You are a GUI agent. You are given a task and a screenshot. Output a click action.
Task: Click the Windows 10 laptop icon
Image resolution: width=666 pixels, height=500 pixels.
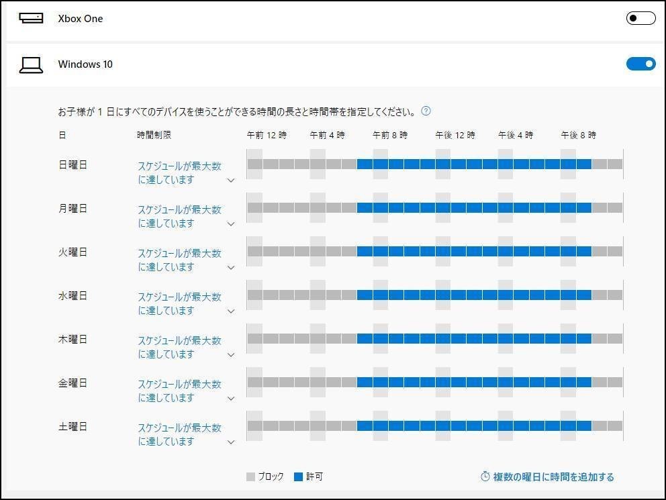pos(31,62)
